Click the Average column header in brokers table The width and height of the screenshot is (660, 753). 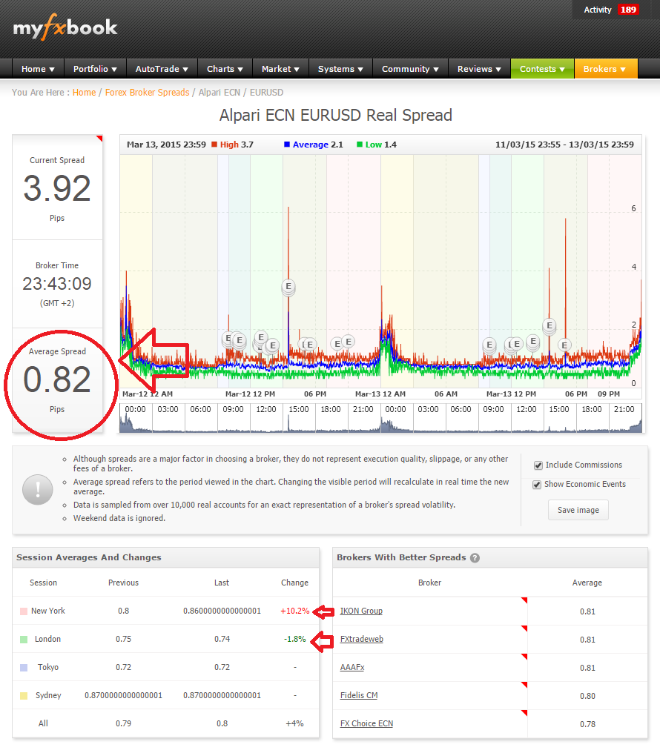pos(587,583)
